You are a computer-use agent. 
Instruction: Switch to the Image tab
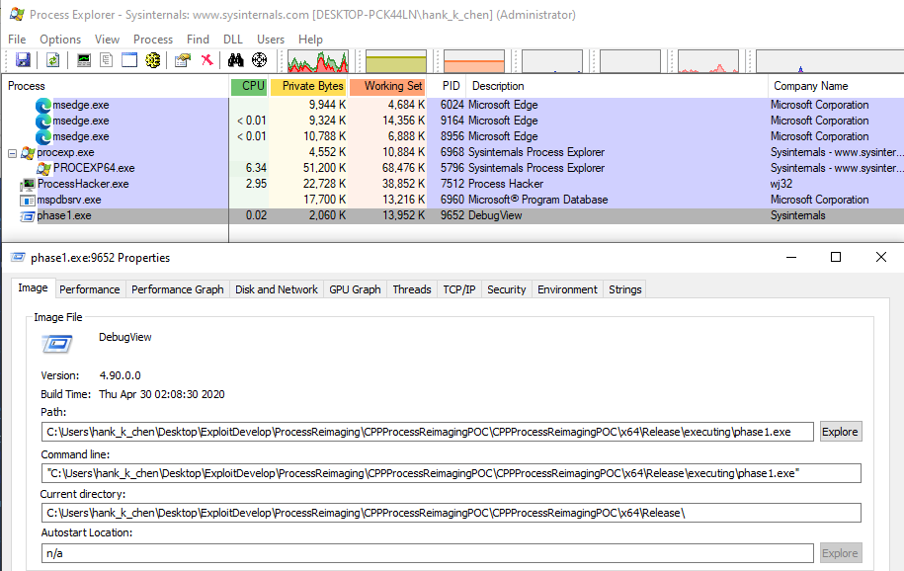coord(33,287)
